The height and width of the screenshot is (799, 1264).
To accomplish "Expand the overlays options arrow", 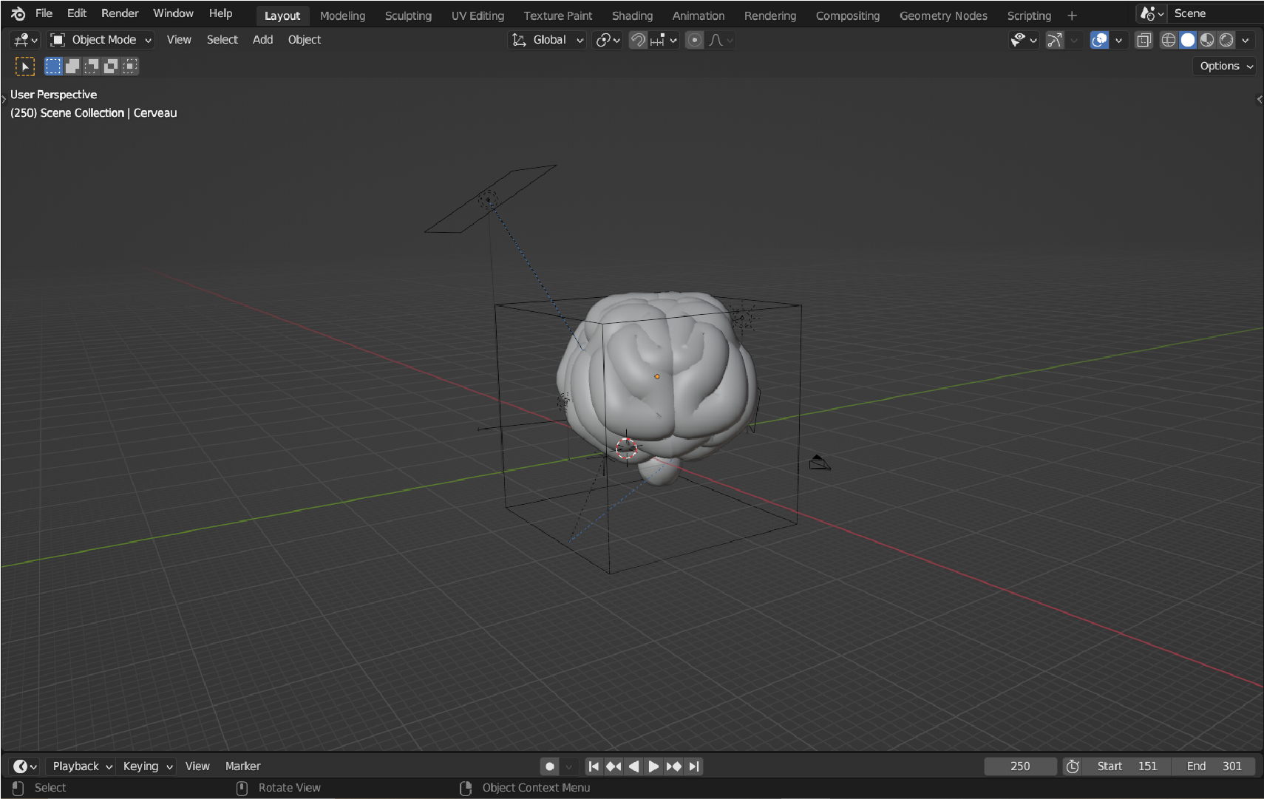I will coord(1118,40).
